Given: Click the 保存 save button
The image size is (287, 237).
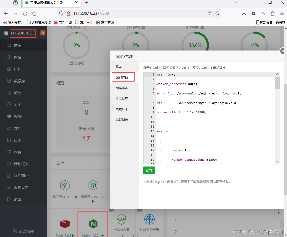Looking at the screenshot, I should point(149,170).
